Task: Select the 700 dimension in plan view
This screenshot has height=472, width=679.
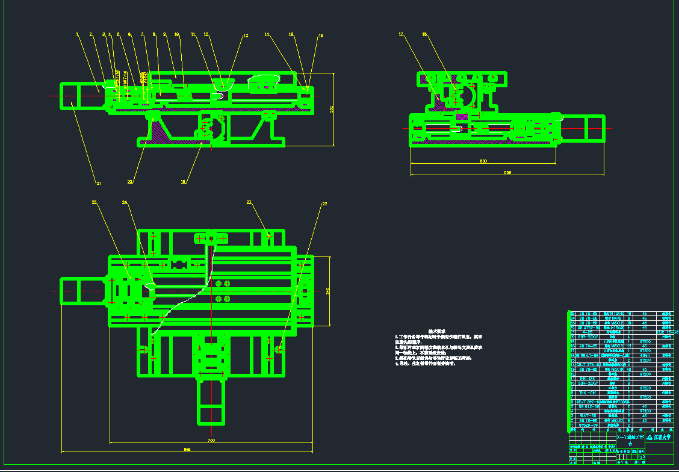Action: [211, 441]
